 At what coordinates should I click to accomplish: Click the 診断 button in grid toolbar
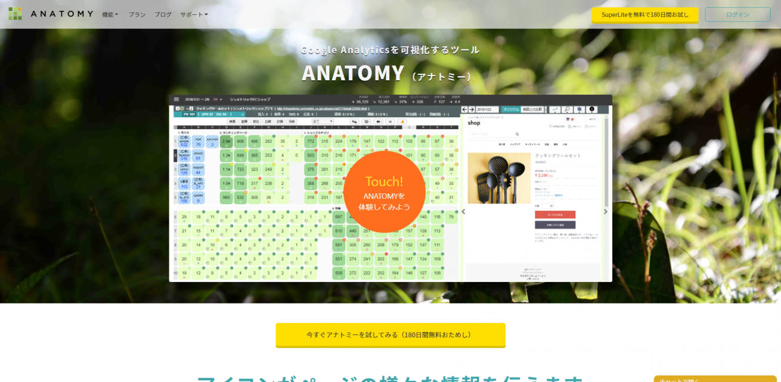(244, 121)
